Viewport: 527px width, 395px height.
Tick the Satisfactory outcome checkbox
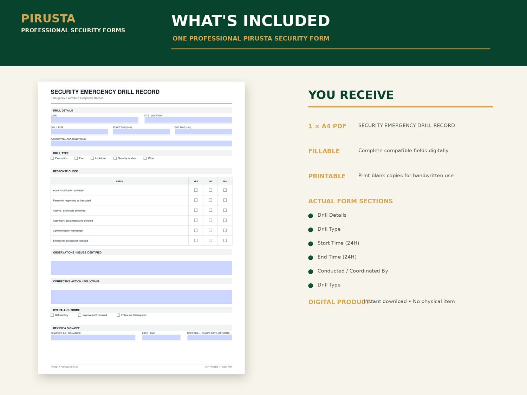click(52, 315)
